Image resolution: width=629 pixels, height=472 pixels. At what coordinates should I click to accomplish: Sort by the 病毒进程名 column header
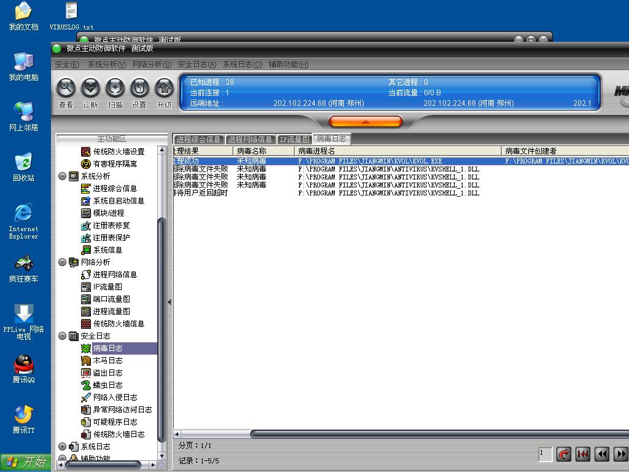398,151
